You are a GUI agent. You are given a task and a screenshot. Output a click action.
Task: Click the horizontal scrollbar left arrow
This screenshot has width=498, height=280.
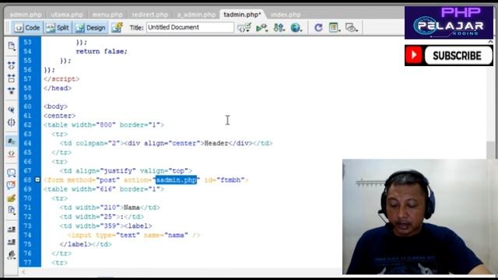(x=23, y=272)
